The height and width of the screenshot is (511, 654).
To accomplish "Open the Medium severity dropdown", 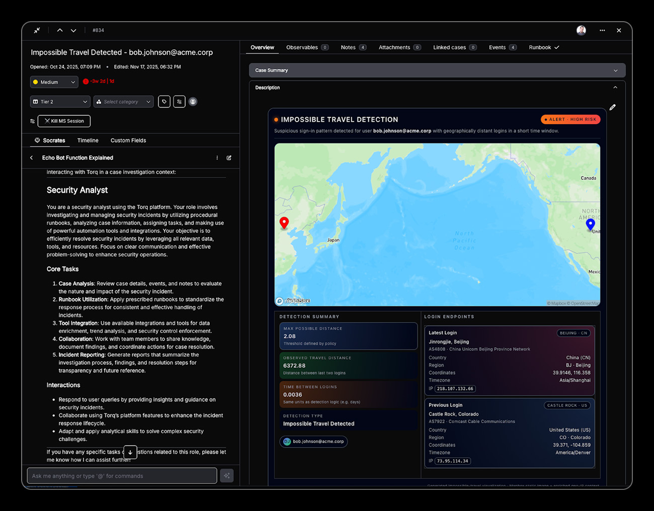I will (54, 82).
